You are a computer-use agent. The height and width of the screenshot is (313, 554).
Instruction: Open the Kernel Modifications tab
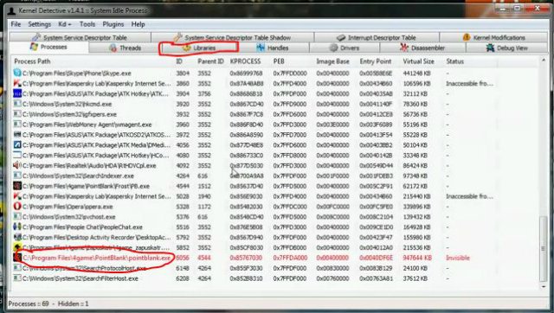point(493,37)
